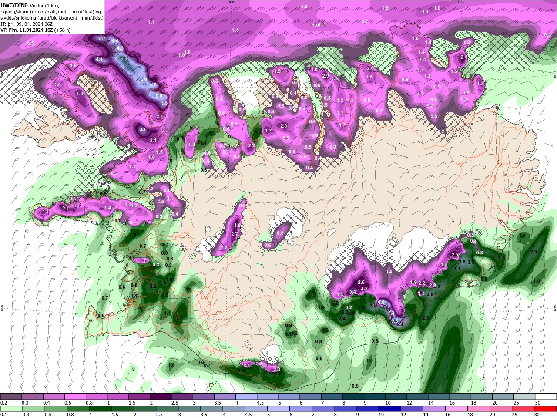Click the 4.7 snowfall value on the map

153,84
